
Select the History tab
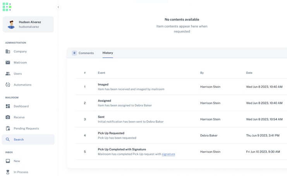(x=108, y=53)
